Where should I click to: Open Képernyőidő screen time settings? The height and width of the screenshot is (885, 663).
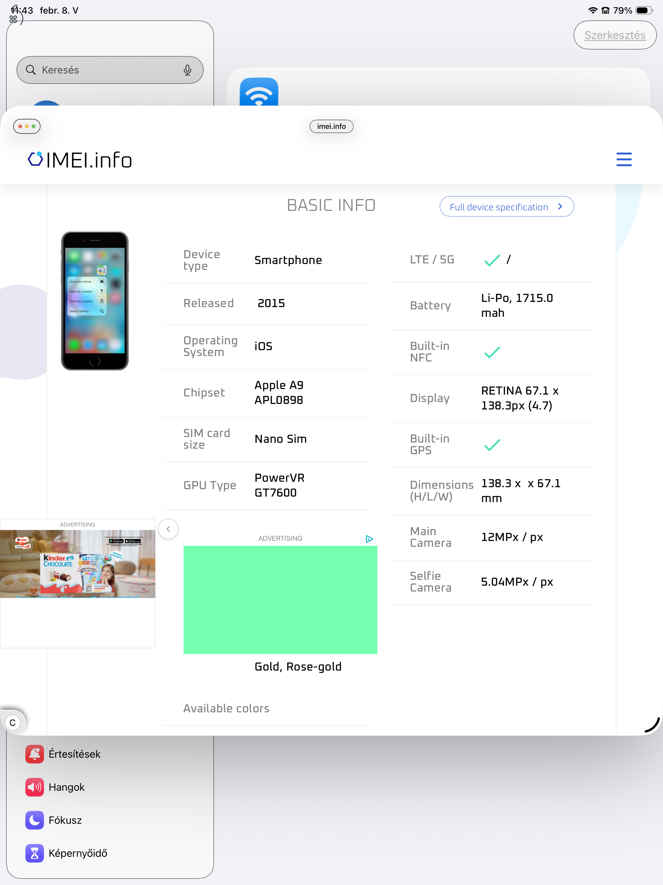(x=78, y=853)
